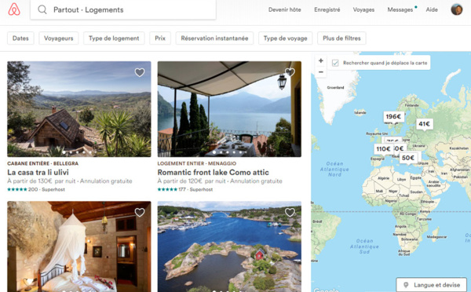Open the user profile avatar
The image size is (471, 292).
point(457,9)
